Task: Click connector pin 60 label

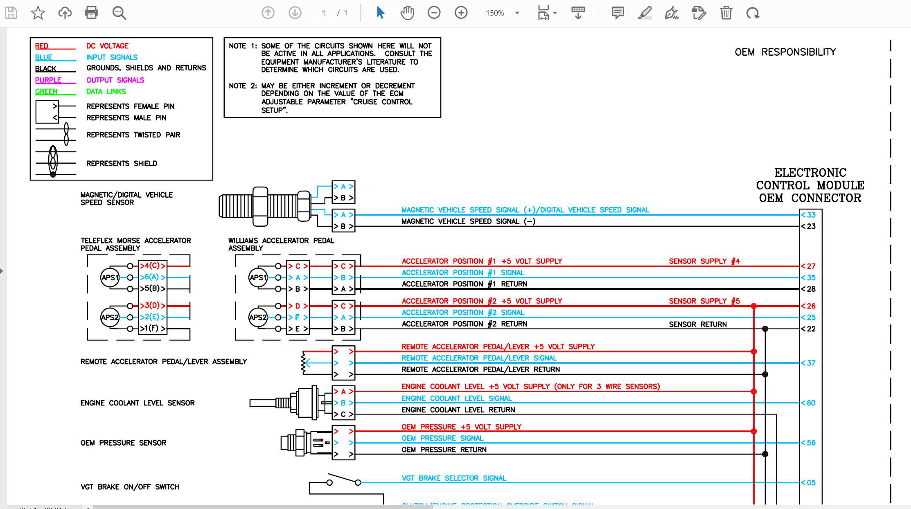Action: [809, 403]
